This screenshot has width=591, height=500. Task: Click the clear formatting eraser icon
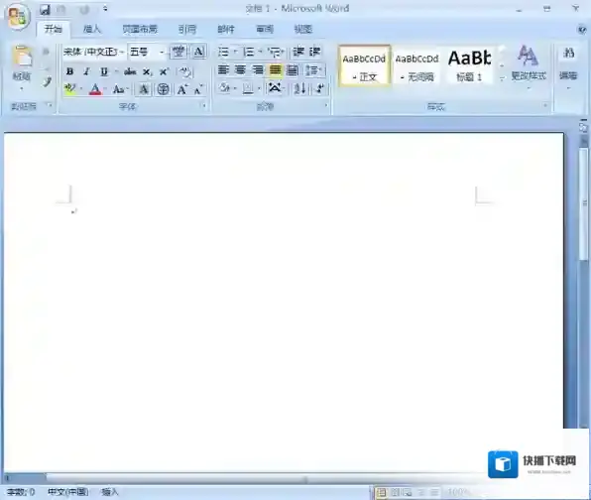185,71
